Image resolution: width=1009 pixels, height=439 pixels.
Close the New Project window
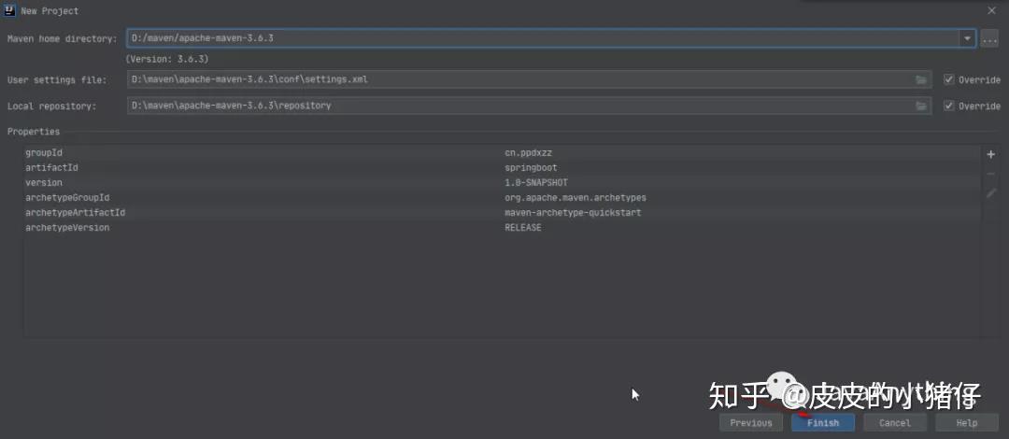point(991,10)
